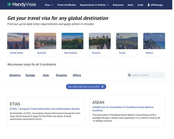Expand Requirements & Policies dropdown chevron
Screen dimensions: 174x139
click(x=108, y=5)
